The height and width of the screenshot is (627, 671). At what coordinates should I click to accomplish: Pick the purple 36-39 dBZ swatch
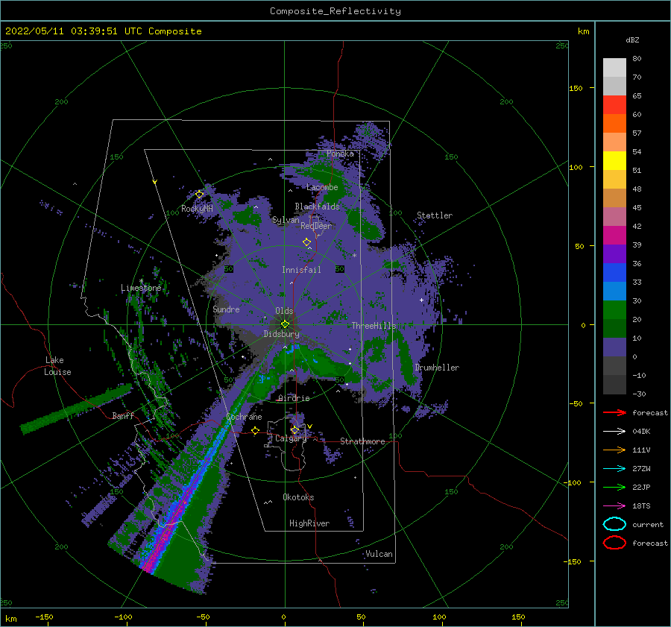614,254
